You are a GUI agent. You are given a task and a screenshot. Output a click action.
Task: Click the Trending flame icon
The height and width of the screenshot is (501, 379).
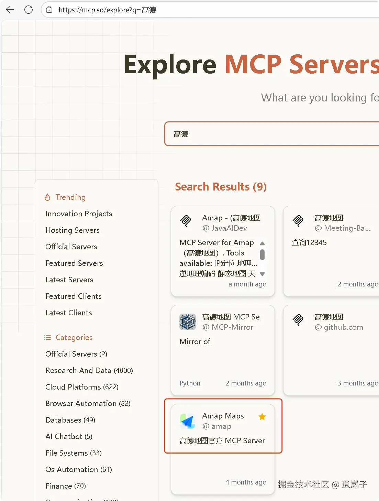(48, 197)
